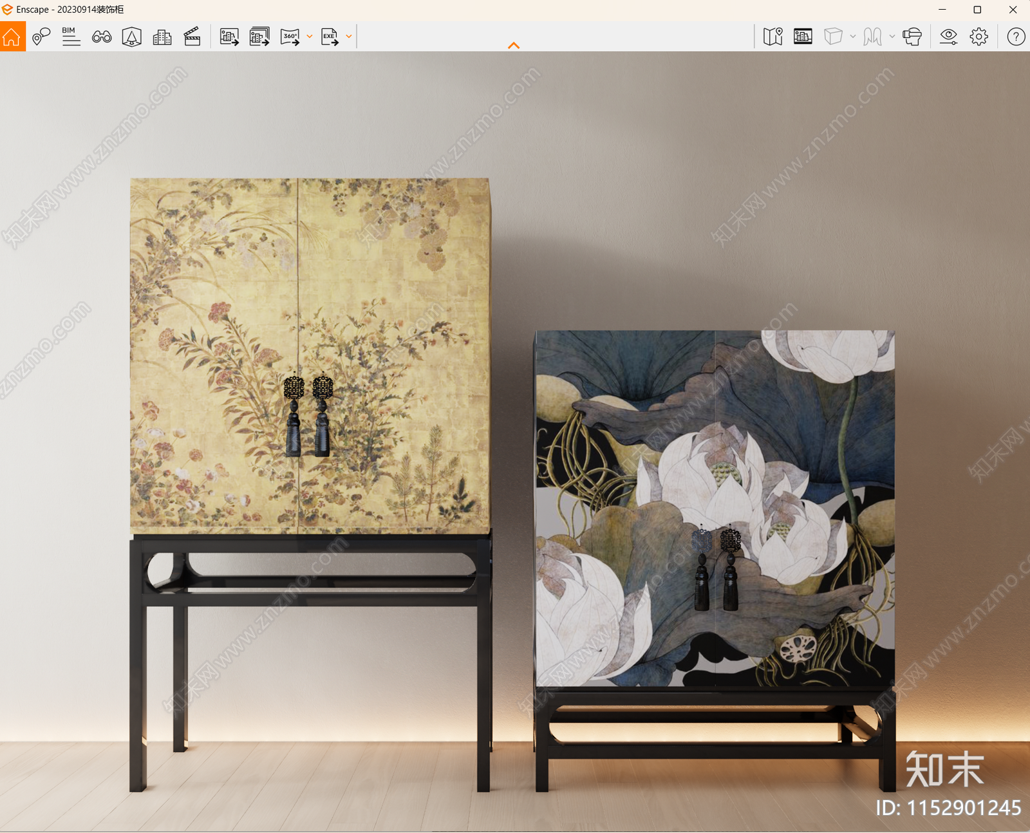Open General Settings gear icon
Viewport: 1030px width, 833px height.
point(979,37)
